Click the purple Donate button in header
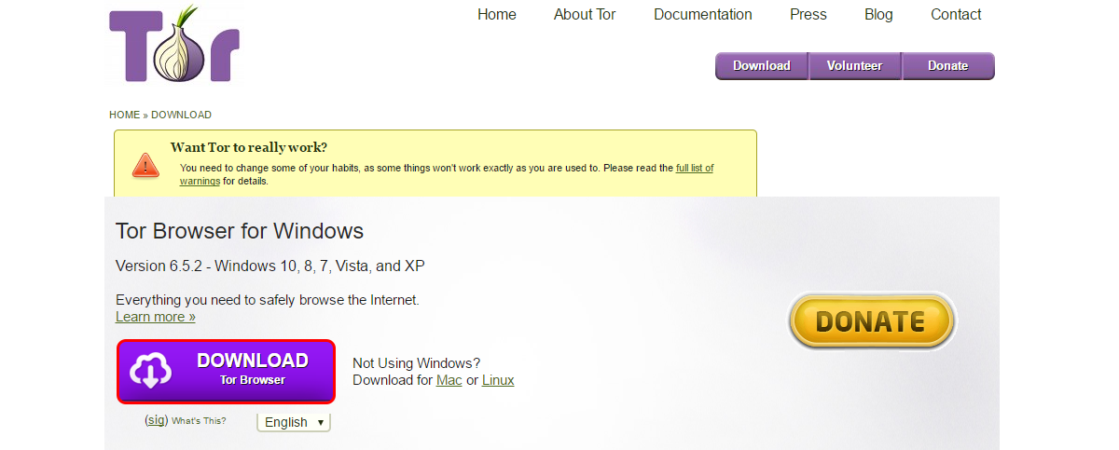This screenshot has width=1119, height=450. pyautogui.click(x=947, y=66)
